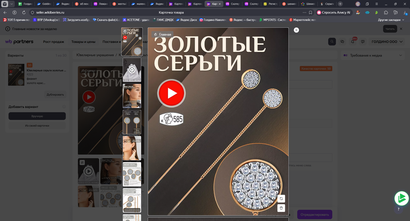Open the notifications bell icon

click(x=353, y=41)
